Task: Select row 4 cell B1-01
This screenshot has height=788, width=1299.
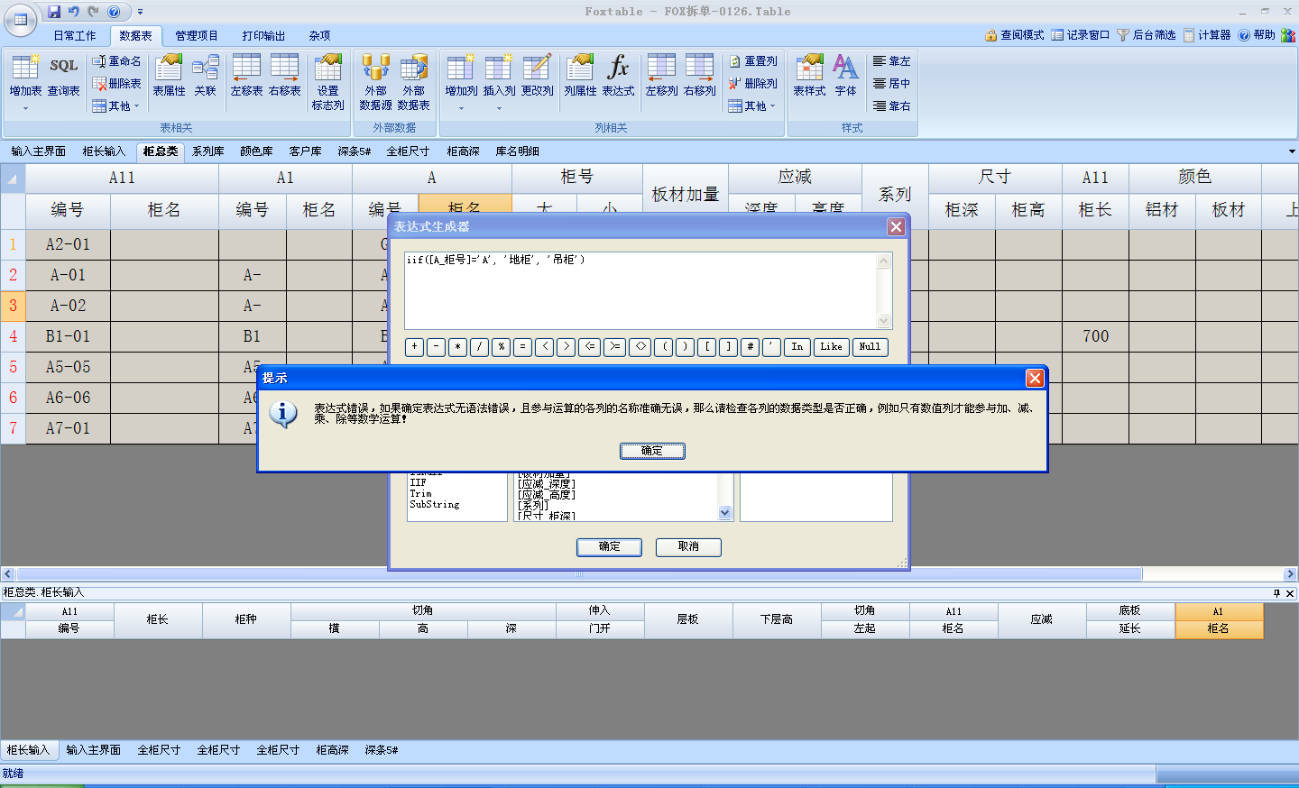Action: [x=69, y=336]
